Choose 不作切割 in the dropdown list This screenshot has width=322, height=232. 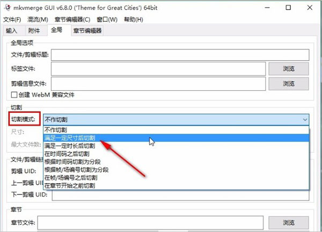click(x=176, y=130)
